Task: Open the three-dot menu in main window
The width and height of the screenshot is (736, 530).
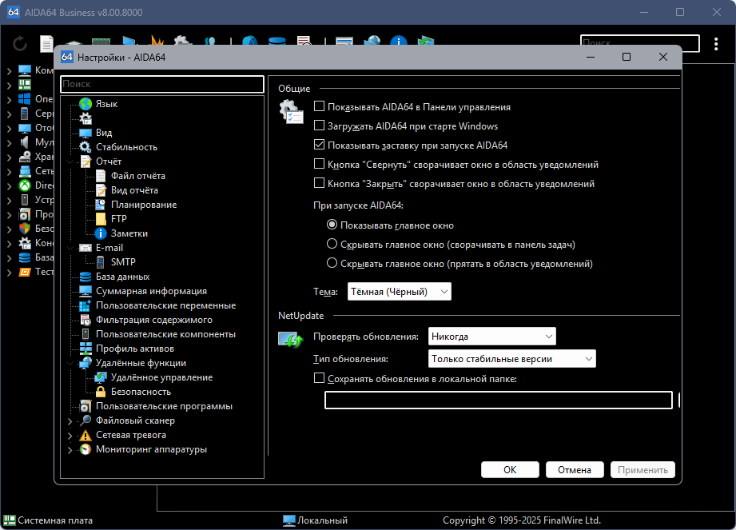Action: [x=716, y=44]
